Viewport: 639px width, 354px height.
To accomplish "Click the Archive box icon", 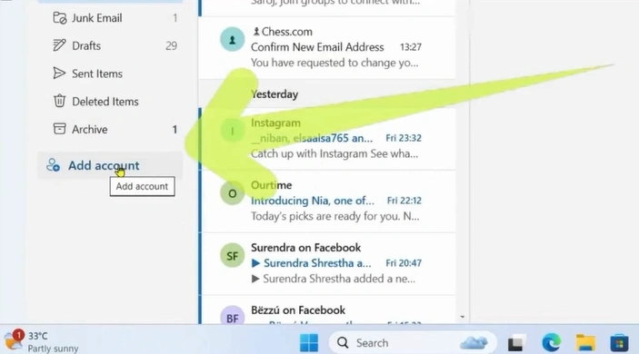I will [59, 129].
